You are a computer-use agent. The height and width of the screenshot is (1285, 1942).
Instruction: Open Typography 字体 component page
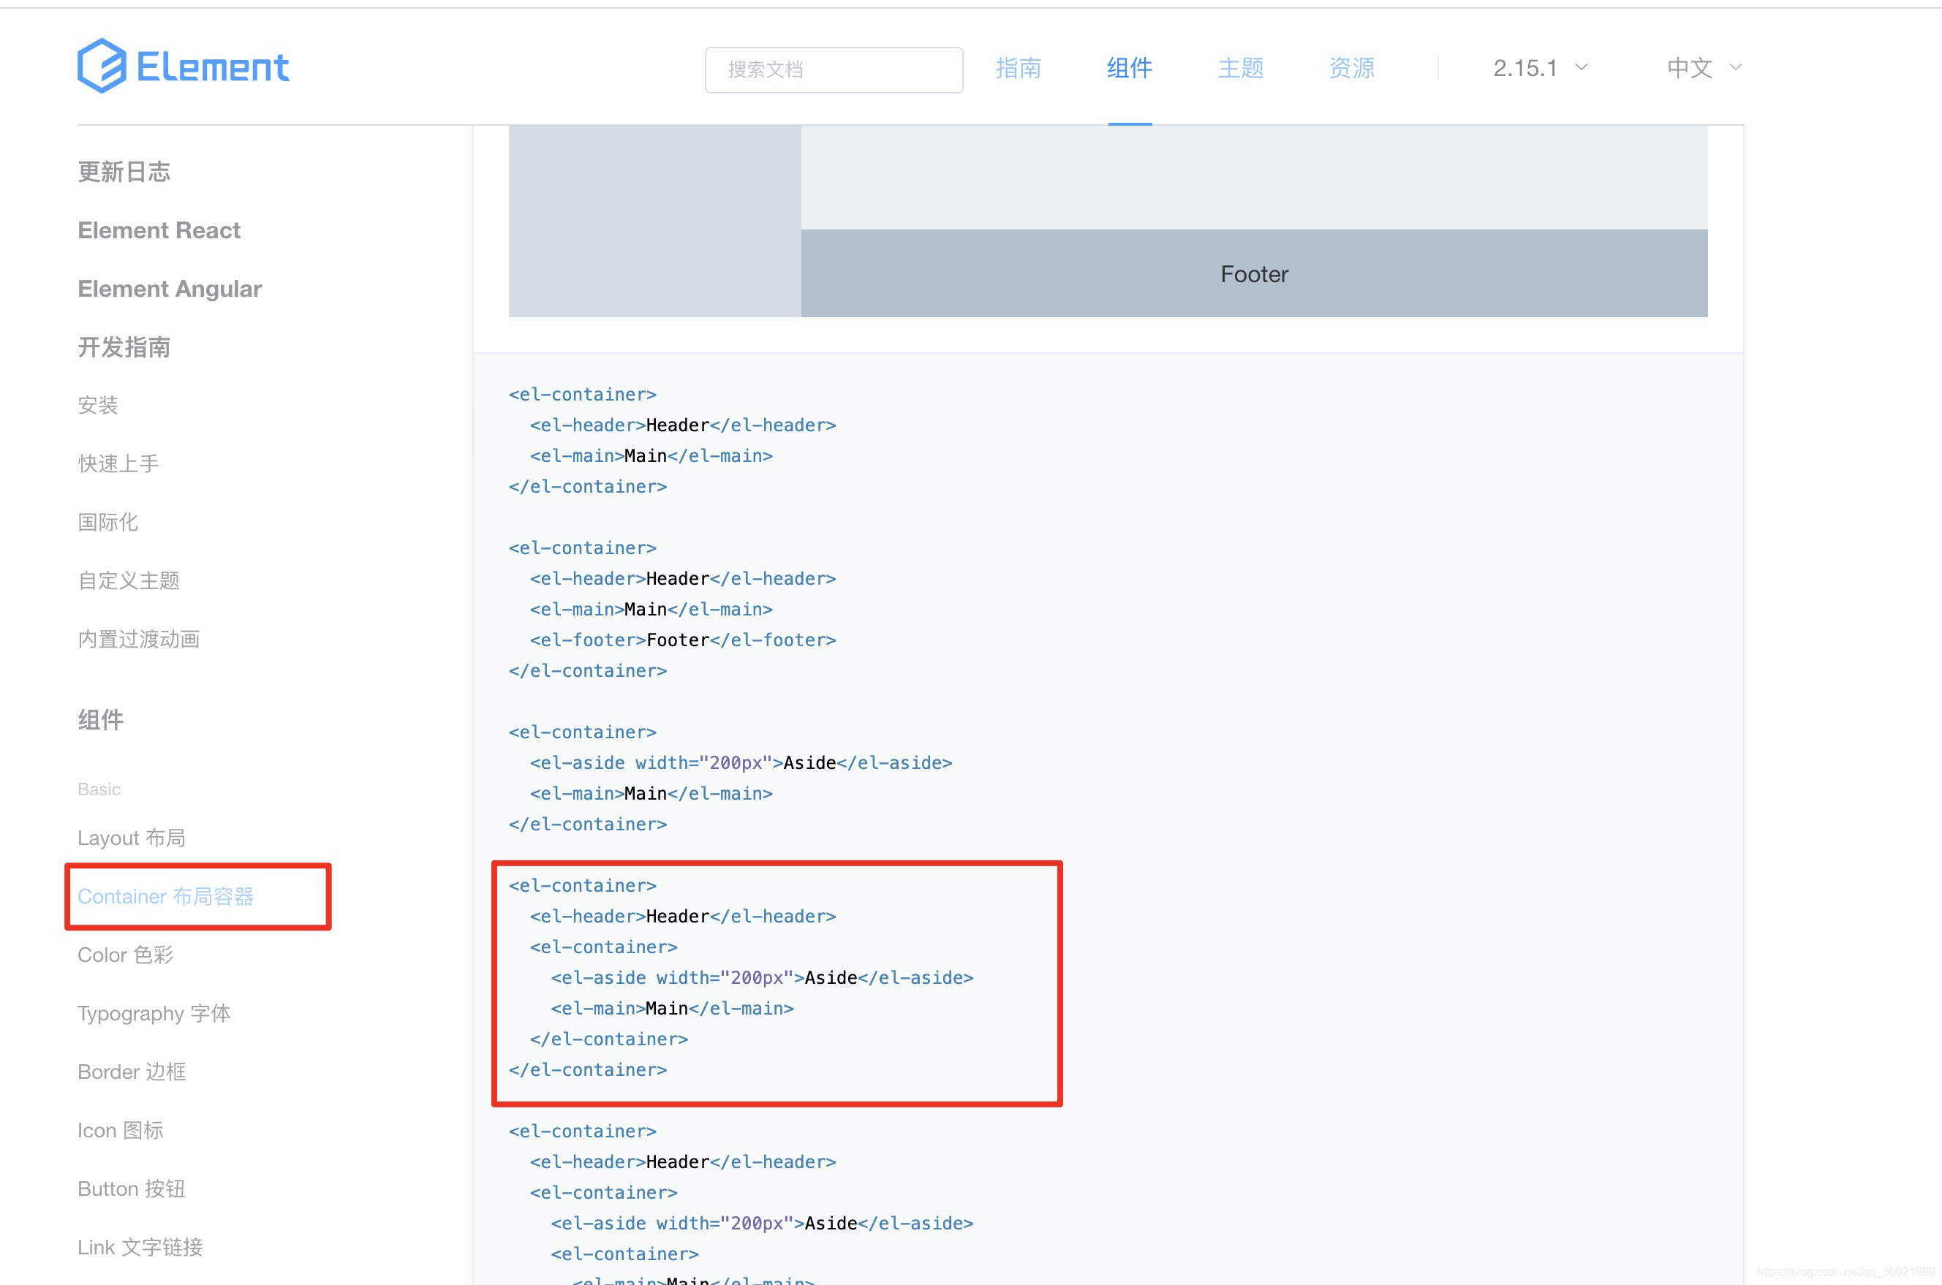154,1014
